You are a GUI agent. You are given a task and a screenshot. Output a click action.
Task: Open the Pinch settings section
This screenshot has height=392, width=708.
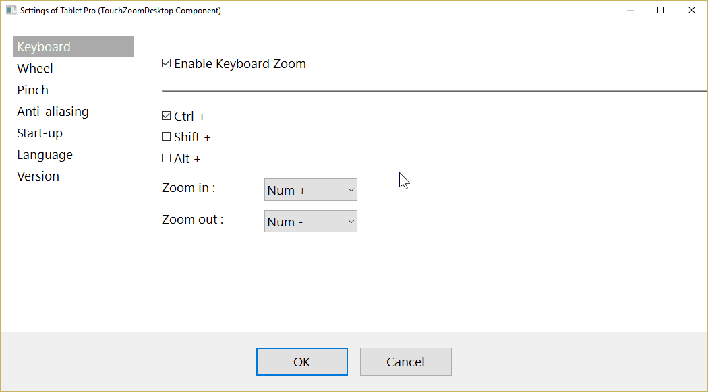pos(32,90)
